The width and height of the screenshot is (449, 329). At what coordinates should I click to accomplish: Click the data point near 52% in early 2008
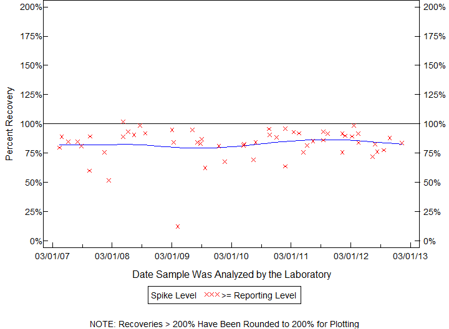click(109, 181)
